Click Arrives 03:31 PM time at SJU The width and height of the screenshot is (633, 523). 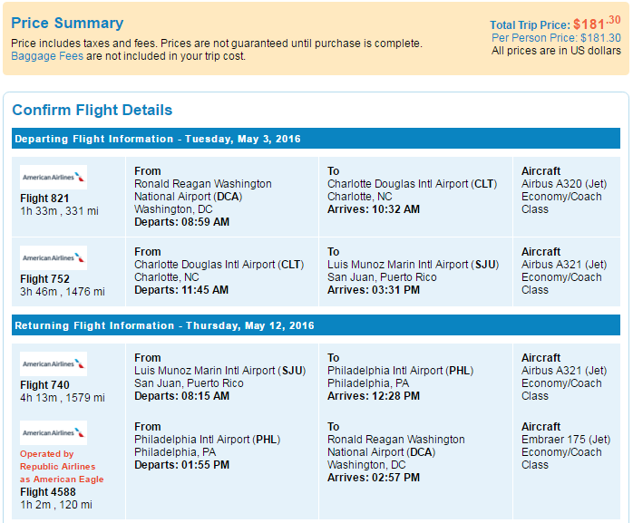coord(374,290)
